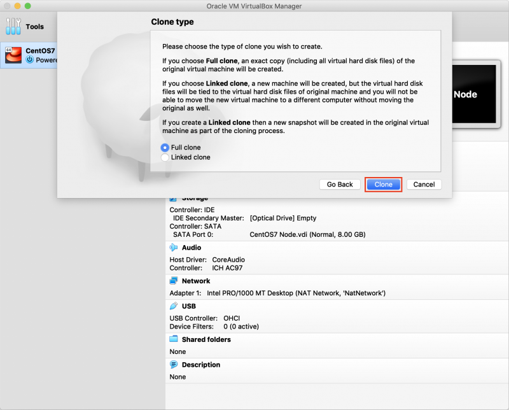Screen dimensions: 509x410
Task: Cancel the clone dialog
Action: pyautogui.click(x=424, y=185)
